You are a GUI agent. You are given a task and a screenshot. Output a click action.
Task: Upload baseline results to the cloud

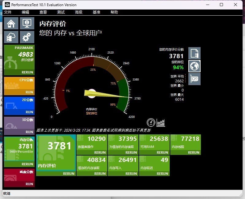tap(11, 37)
